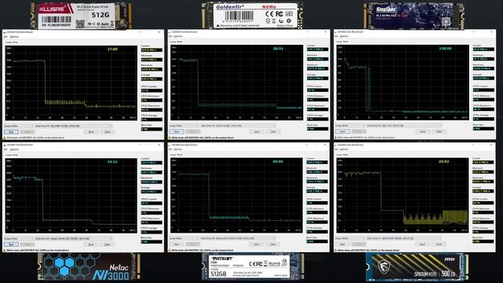The width and height of the screenshot is (503, 283).
Task: Click warning icon in 38:51 window status bar
Action: coord(170,138)
